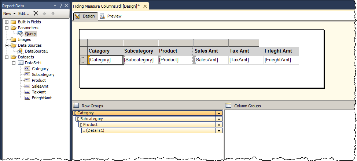Click the [Category] data cell

pyautogui.click(x=106, y=60)
